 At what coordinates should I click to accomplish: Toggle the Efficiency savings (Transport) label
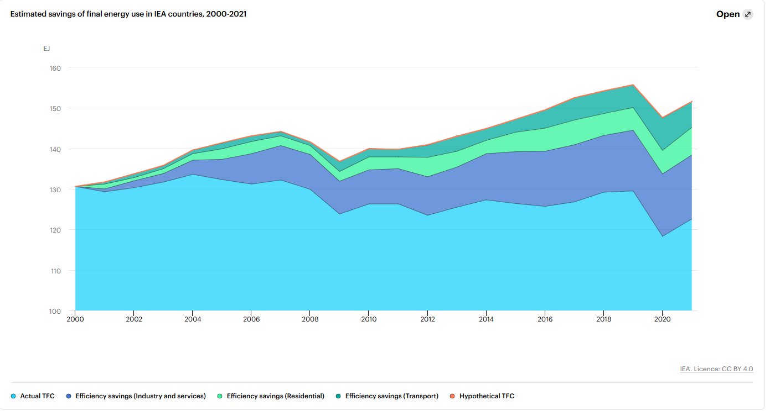[392, 396]
